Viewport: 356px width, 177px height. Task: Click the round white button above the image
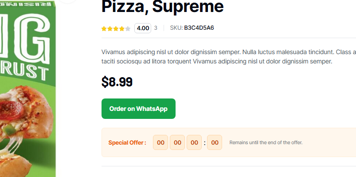pyautogui.click(x=68, y=1)
